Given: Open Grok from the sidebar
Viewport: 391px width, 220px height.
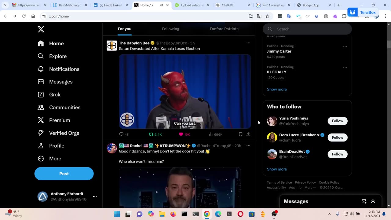Looking at the screenshot, I should pos(49,95).
